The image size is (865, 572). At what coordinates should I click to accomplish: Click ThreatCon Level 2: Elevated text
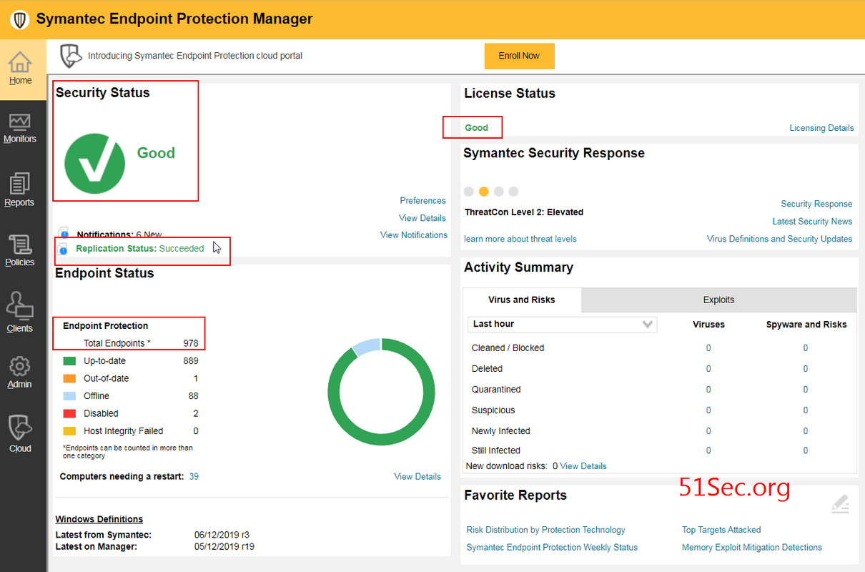point(524,212)
